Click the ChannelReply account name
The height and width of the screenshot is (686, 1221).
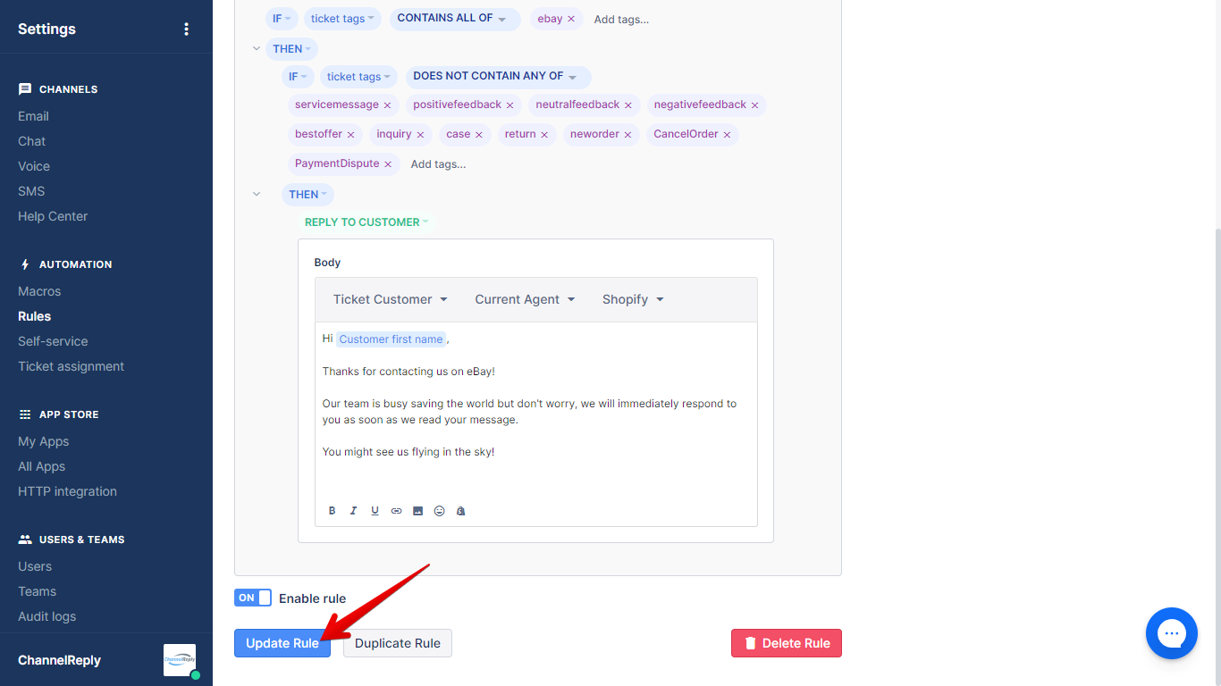[59, 660]
